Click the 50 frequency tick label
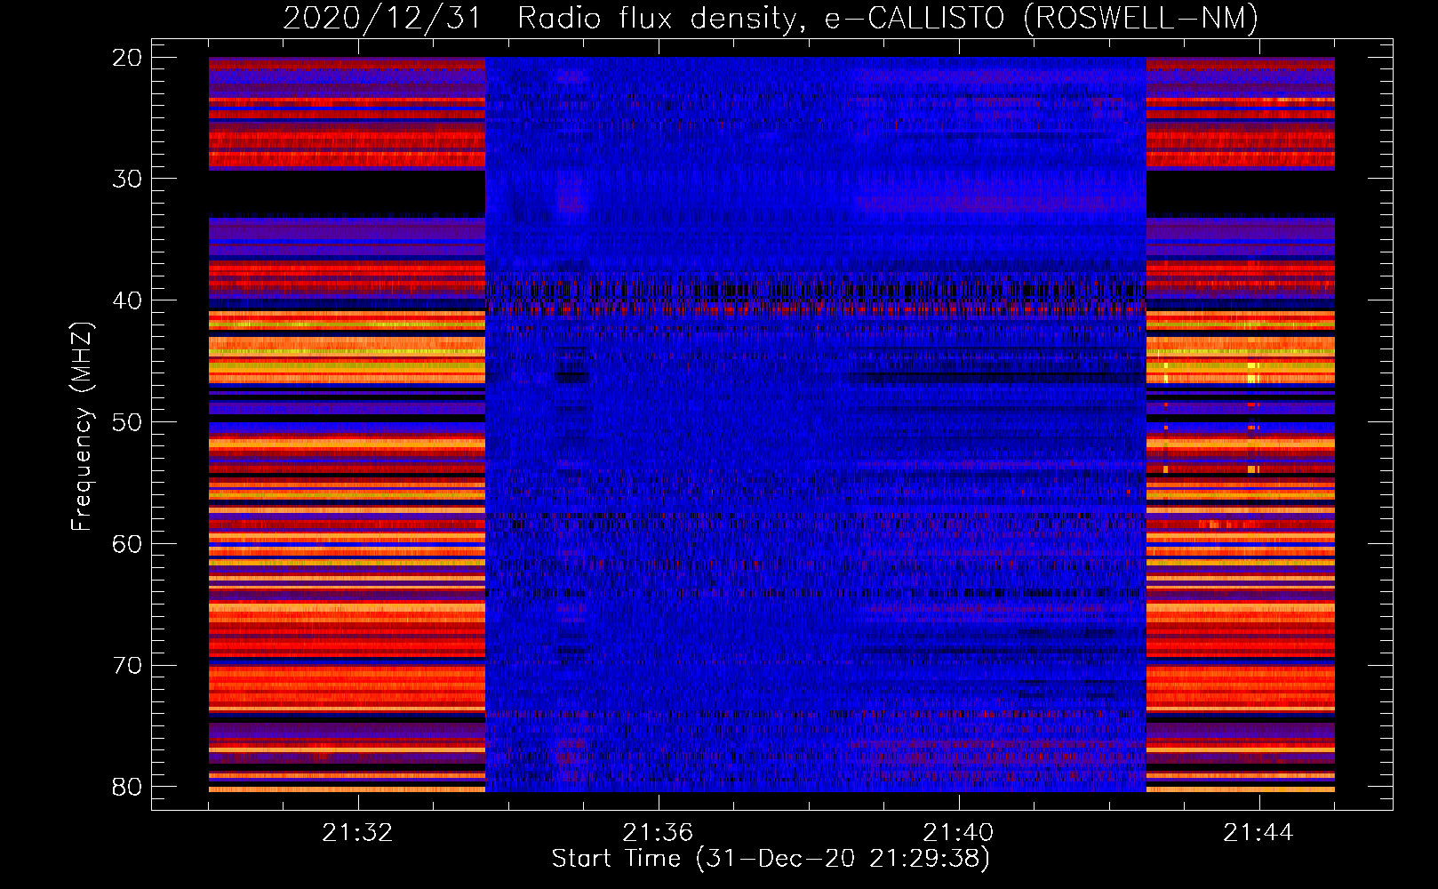The height and width of the screenshot is (889, 1438). click(x=127, y=422)
